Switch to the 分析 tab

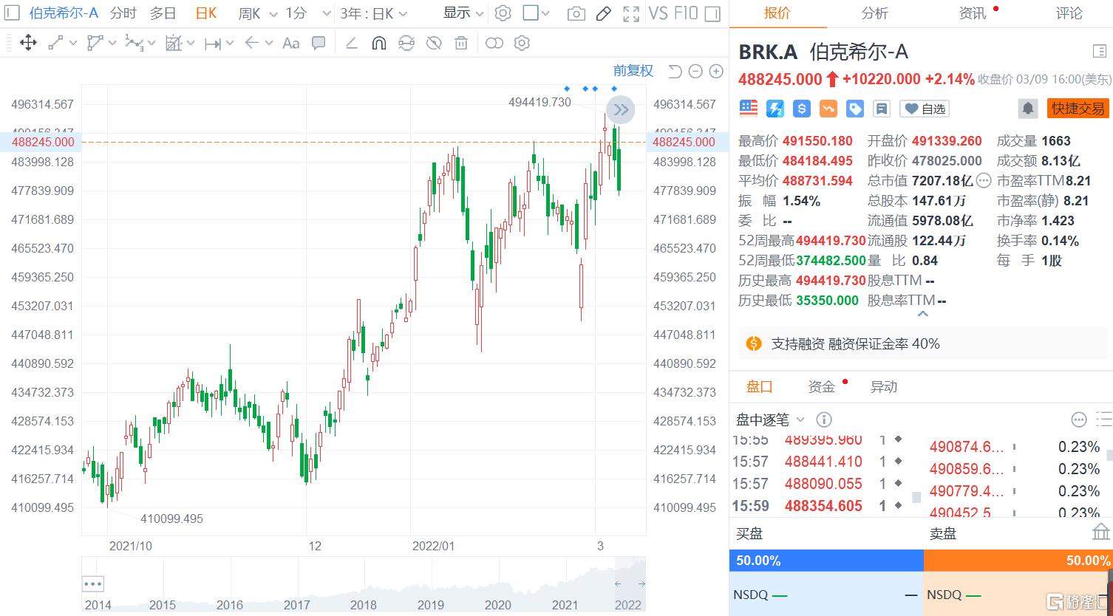[874, 13]
